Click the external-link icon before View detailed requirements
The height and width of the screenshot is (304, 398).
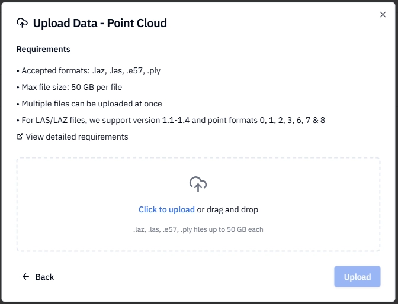click(x=20, y=137)
